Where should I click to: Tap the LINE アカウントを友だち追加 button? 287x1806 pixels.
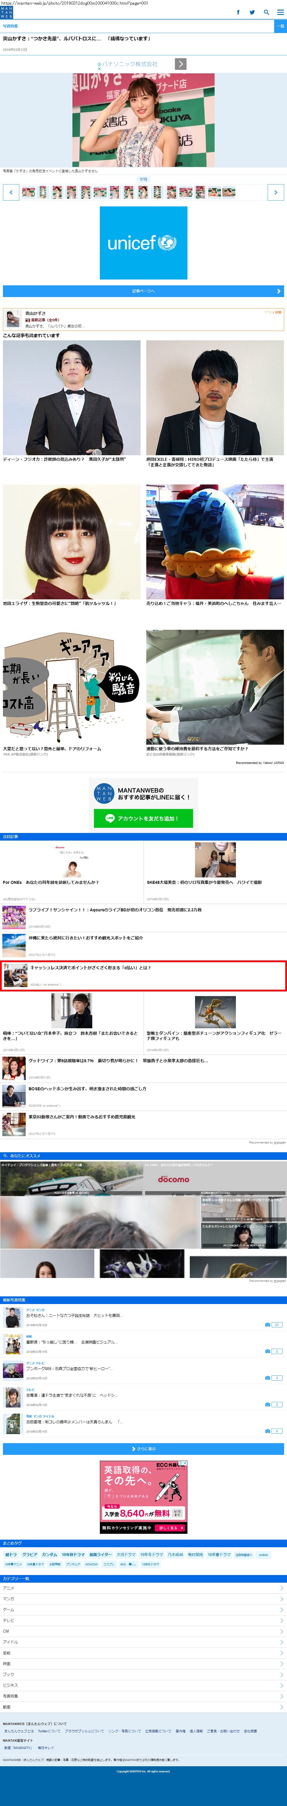[x=144, y=818]
